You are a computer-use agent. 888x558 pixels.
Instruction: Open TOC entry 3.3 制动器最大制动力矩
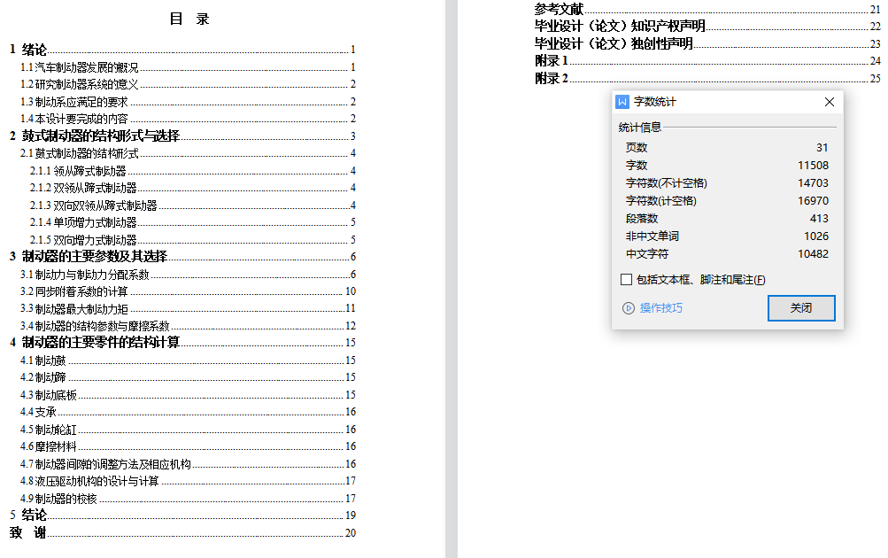188,309
